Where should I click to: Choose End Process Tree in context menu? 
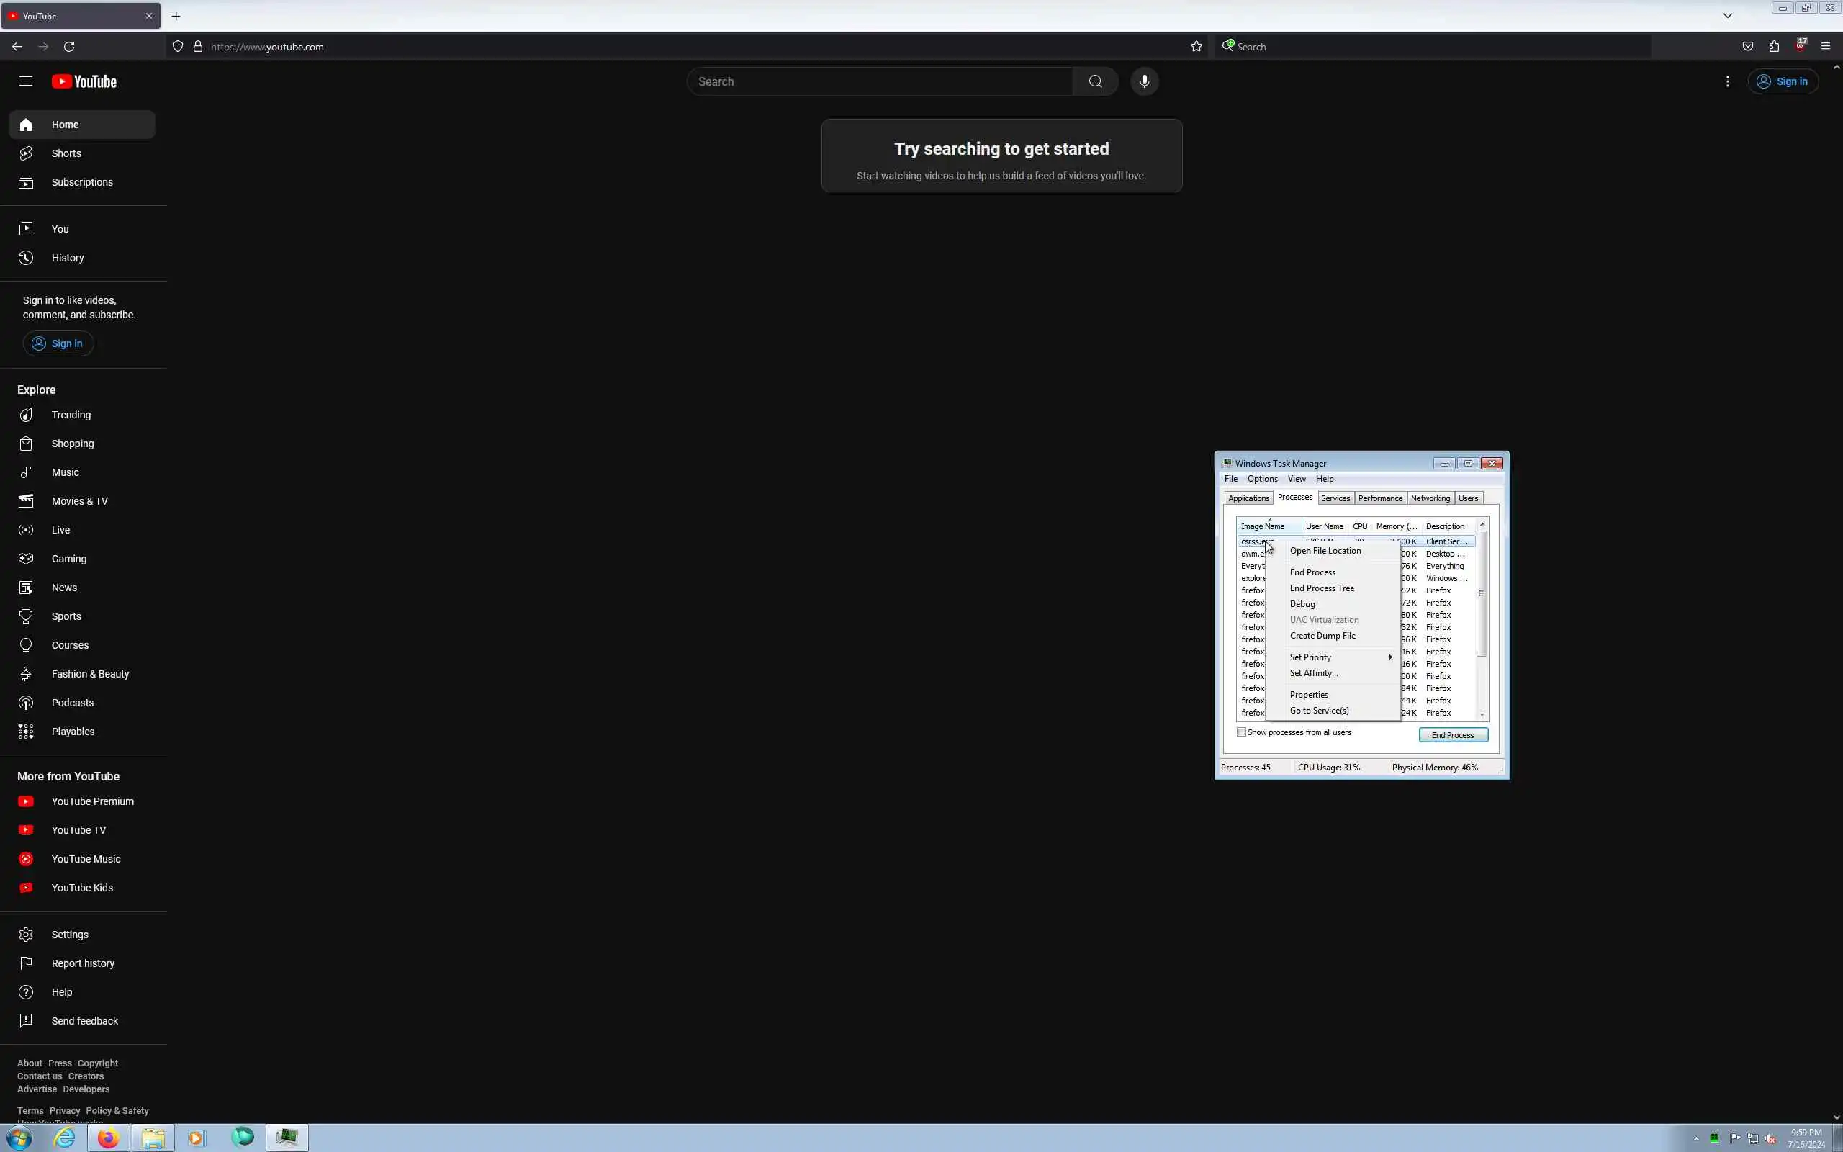1321,588
